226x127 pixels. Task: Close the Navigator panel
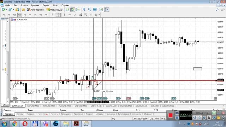pyautogui.click(x=8, y=19)
